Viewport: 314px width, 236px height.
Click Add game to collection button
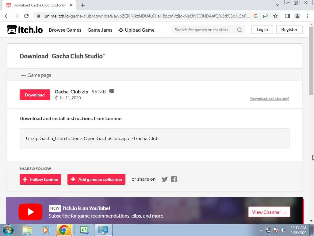point(96,179)
